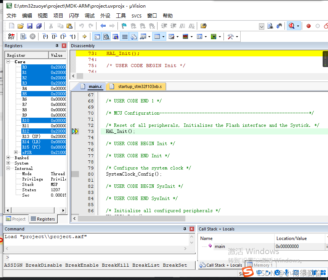The image size is (328, 280).
Task: Collapse the Core register tree node
Action: tap(8, 62)
